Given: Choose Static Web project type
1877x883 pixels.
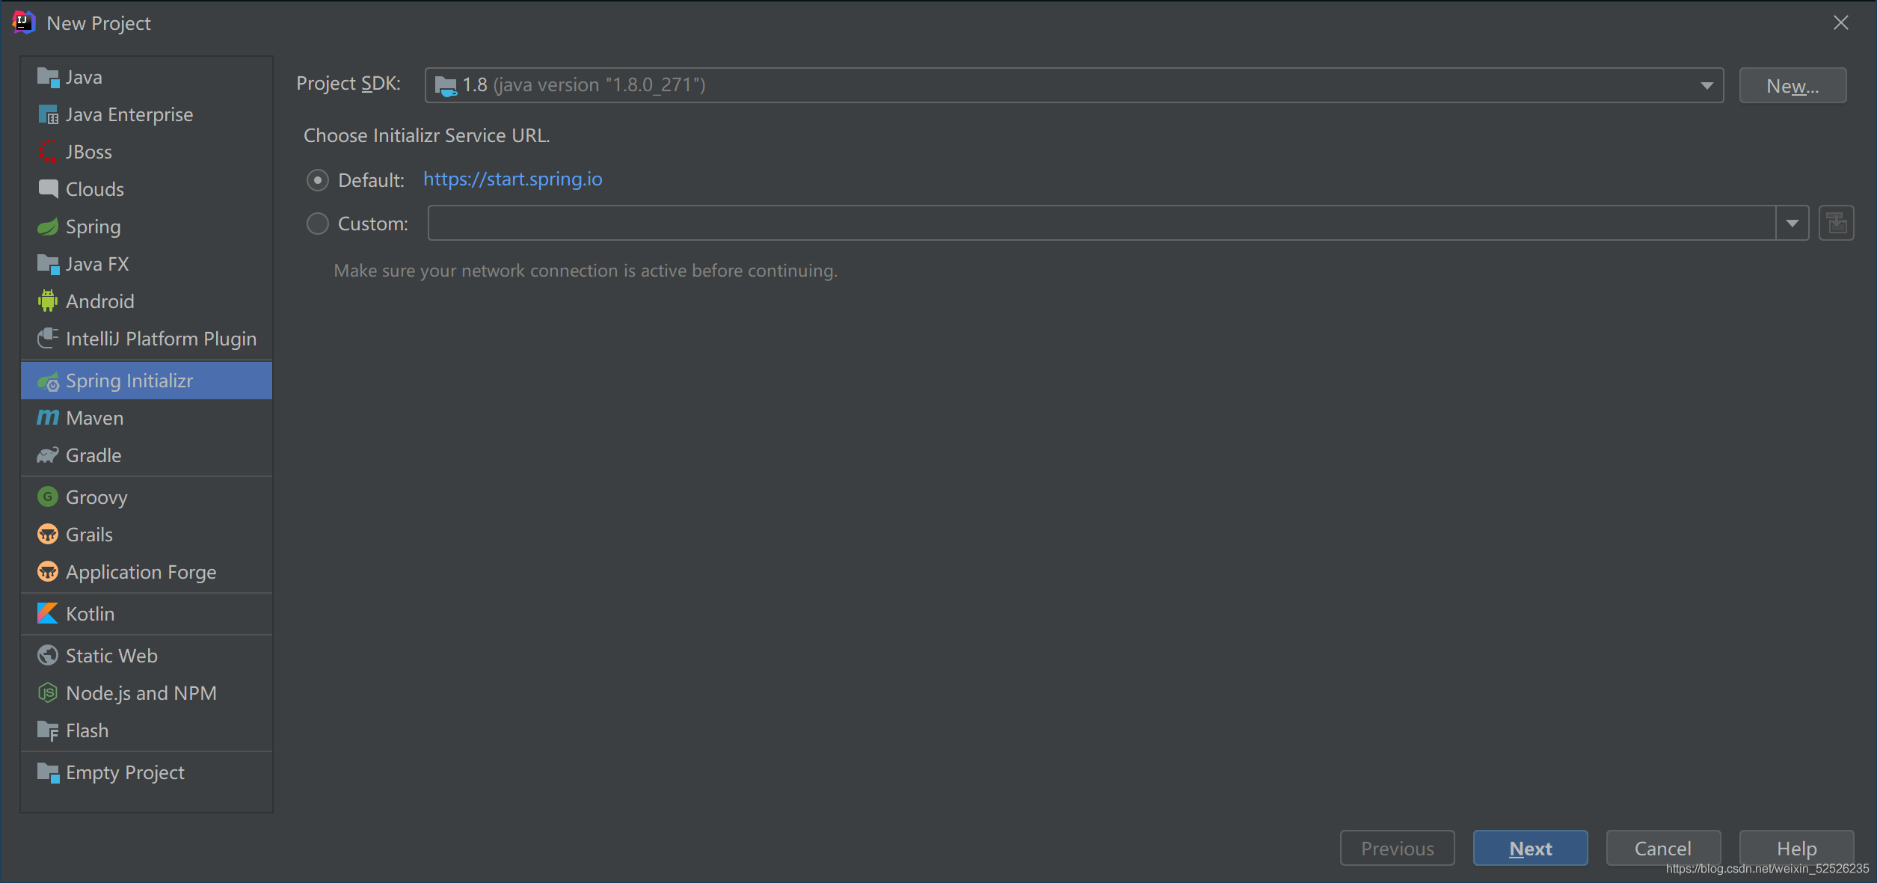Looking at the screenshot, I should [147, 656].
